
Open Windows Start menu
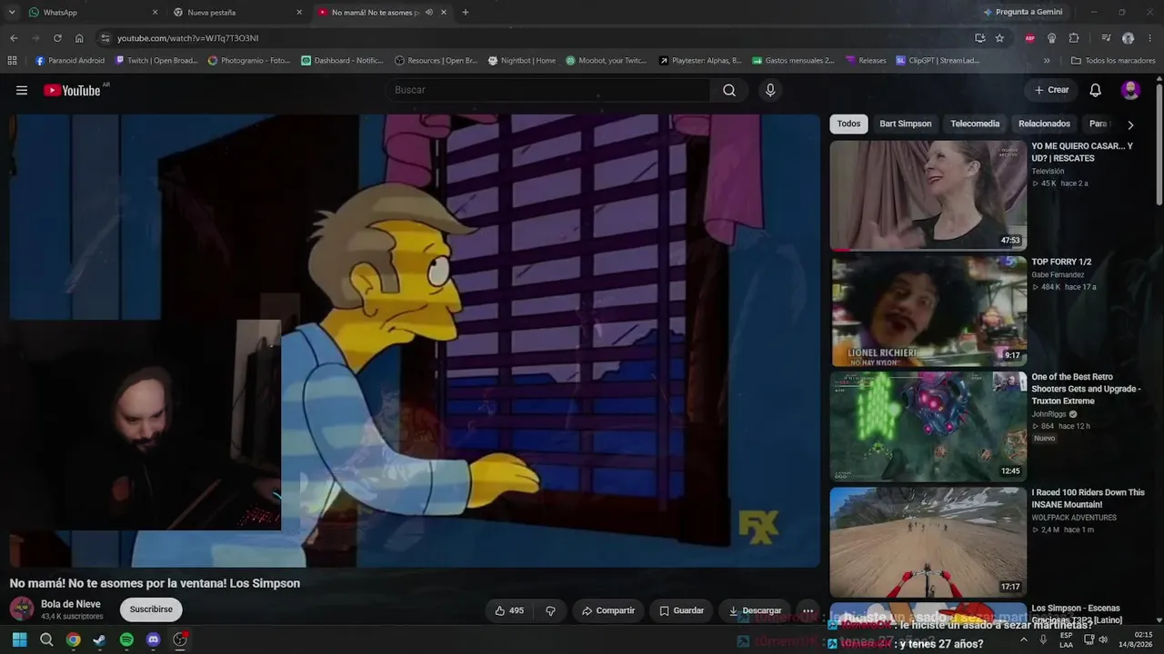click(19, 639)
